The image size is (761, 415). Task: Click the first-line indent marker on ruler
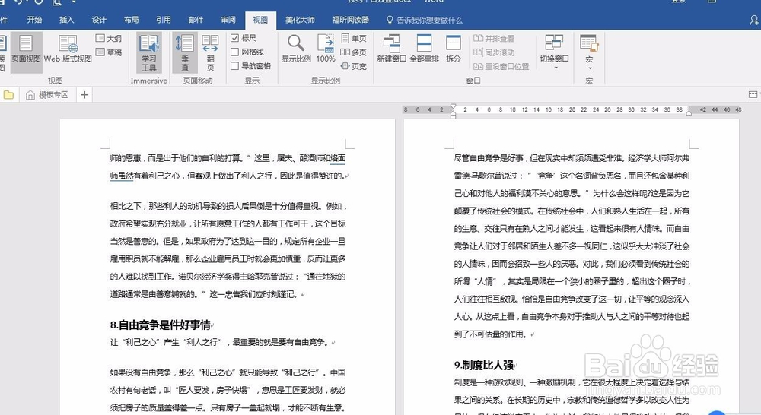click(x=454, y=106)
